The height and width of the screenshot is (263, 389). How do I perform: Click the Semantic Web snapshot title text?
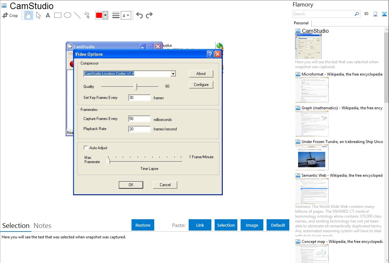[342, 175]
